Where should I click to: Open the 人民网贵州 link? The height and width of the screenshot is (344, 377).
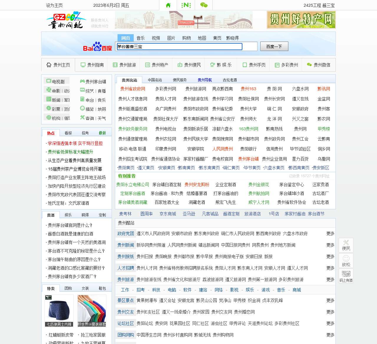222,149
